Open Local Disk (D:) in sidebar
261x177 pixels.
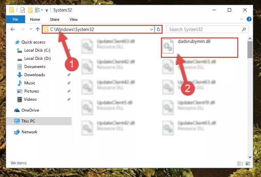[x=37, y=59]
